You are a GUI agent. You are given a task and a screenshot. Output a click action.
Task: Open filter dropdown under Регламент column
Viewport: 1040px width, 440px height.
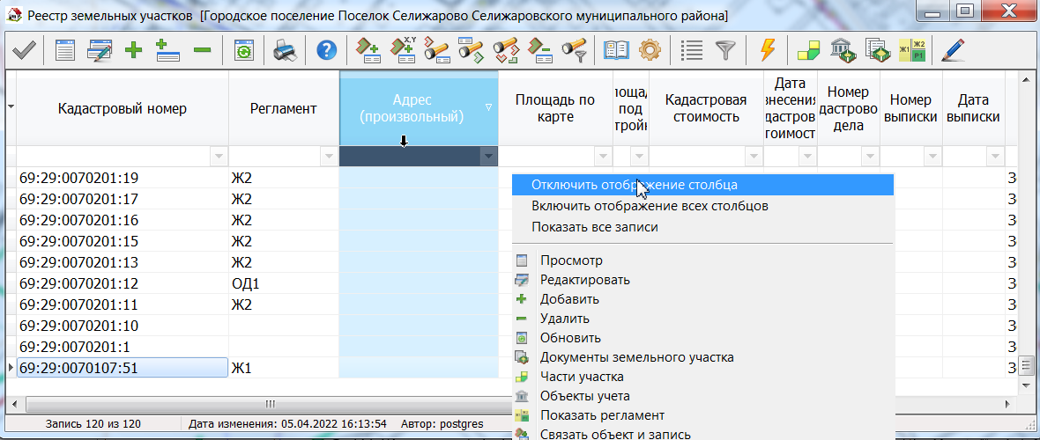coord(330,157)
